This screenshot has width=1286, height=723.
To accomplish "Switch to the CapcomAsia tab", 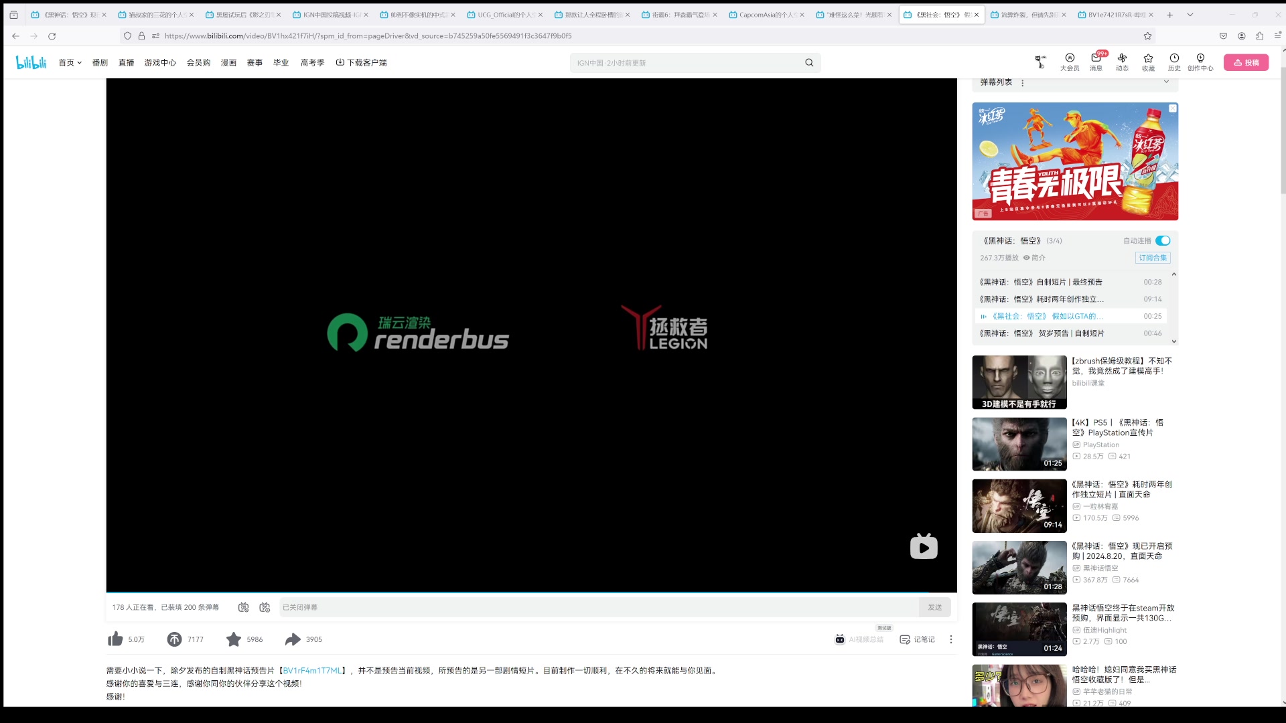I will [x=767, y=15].
